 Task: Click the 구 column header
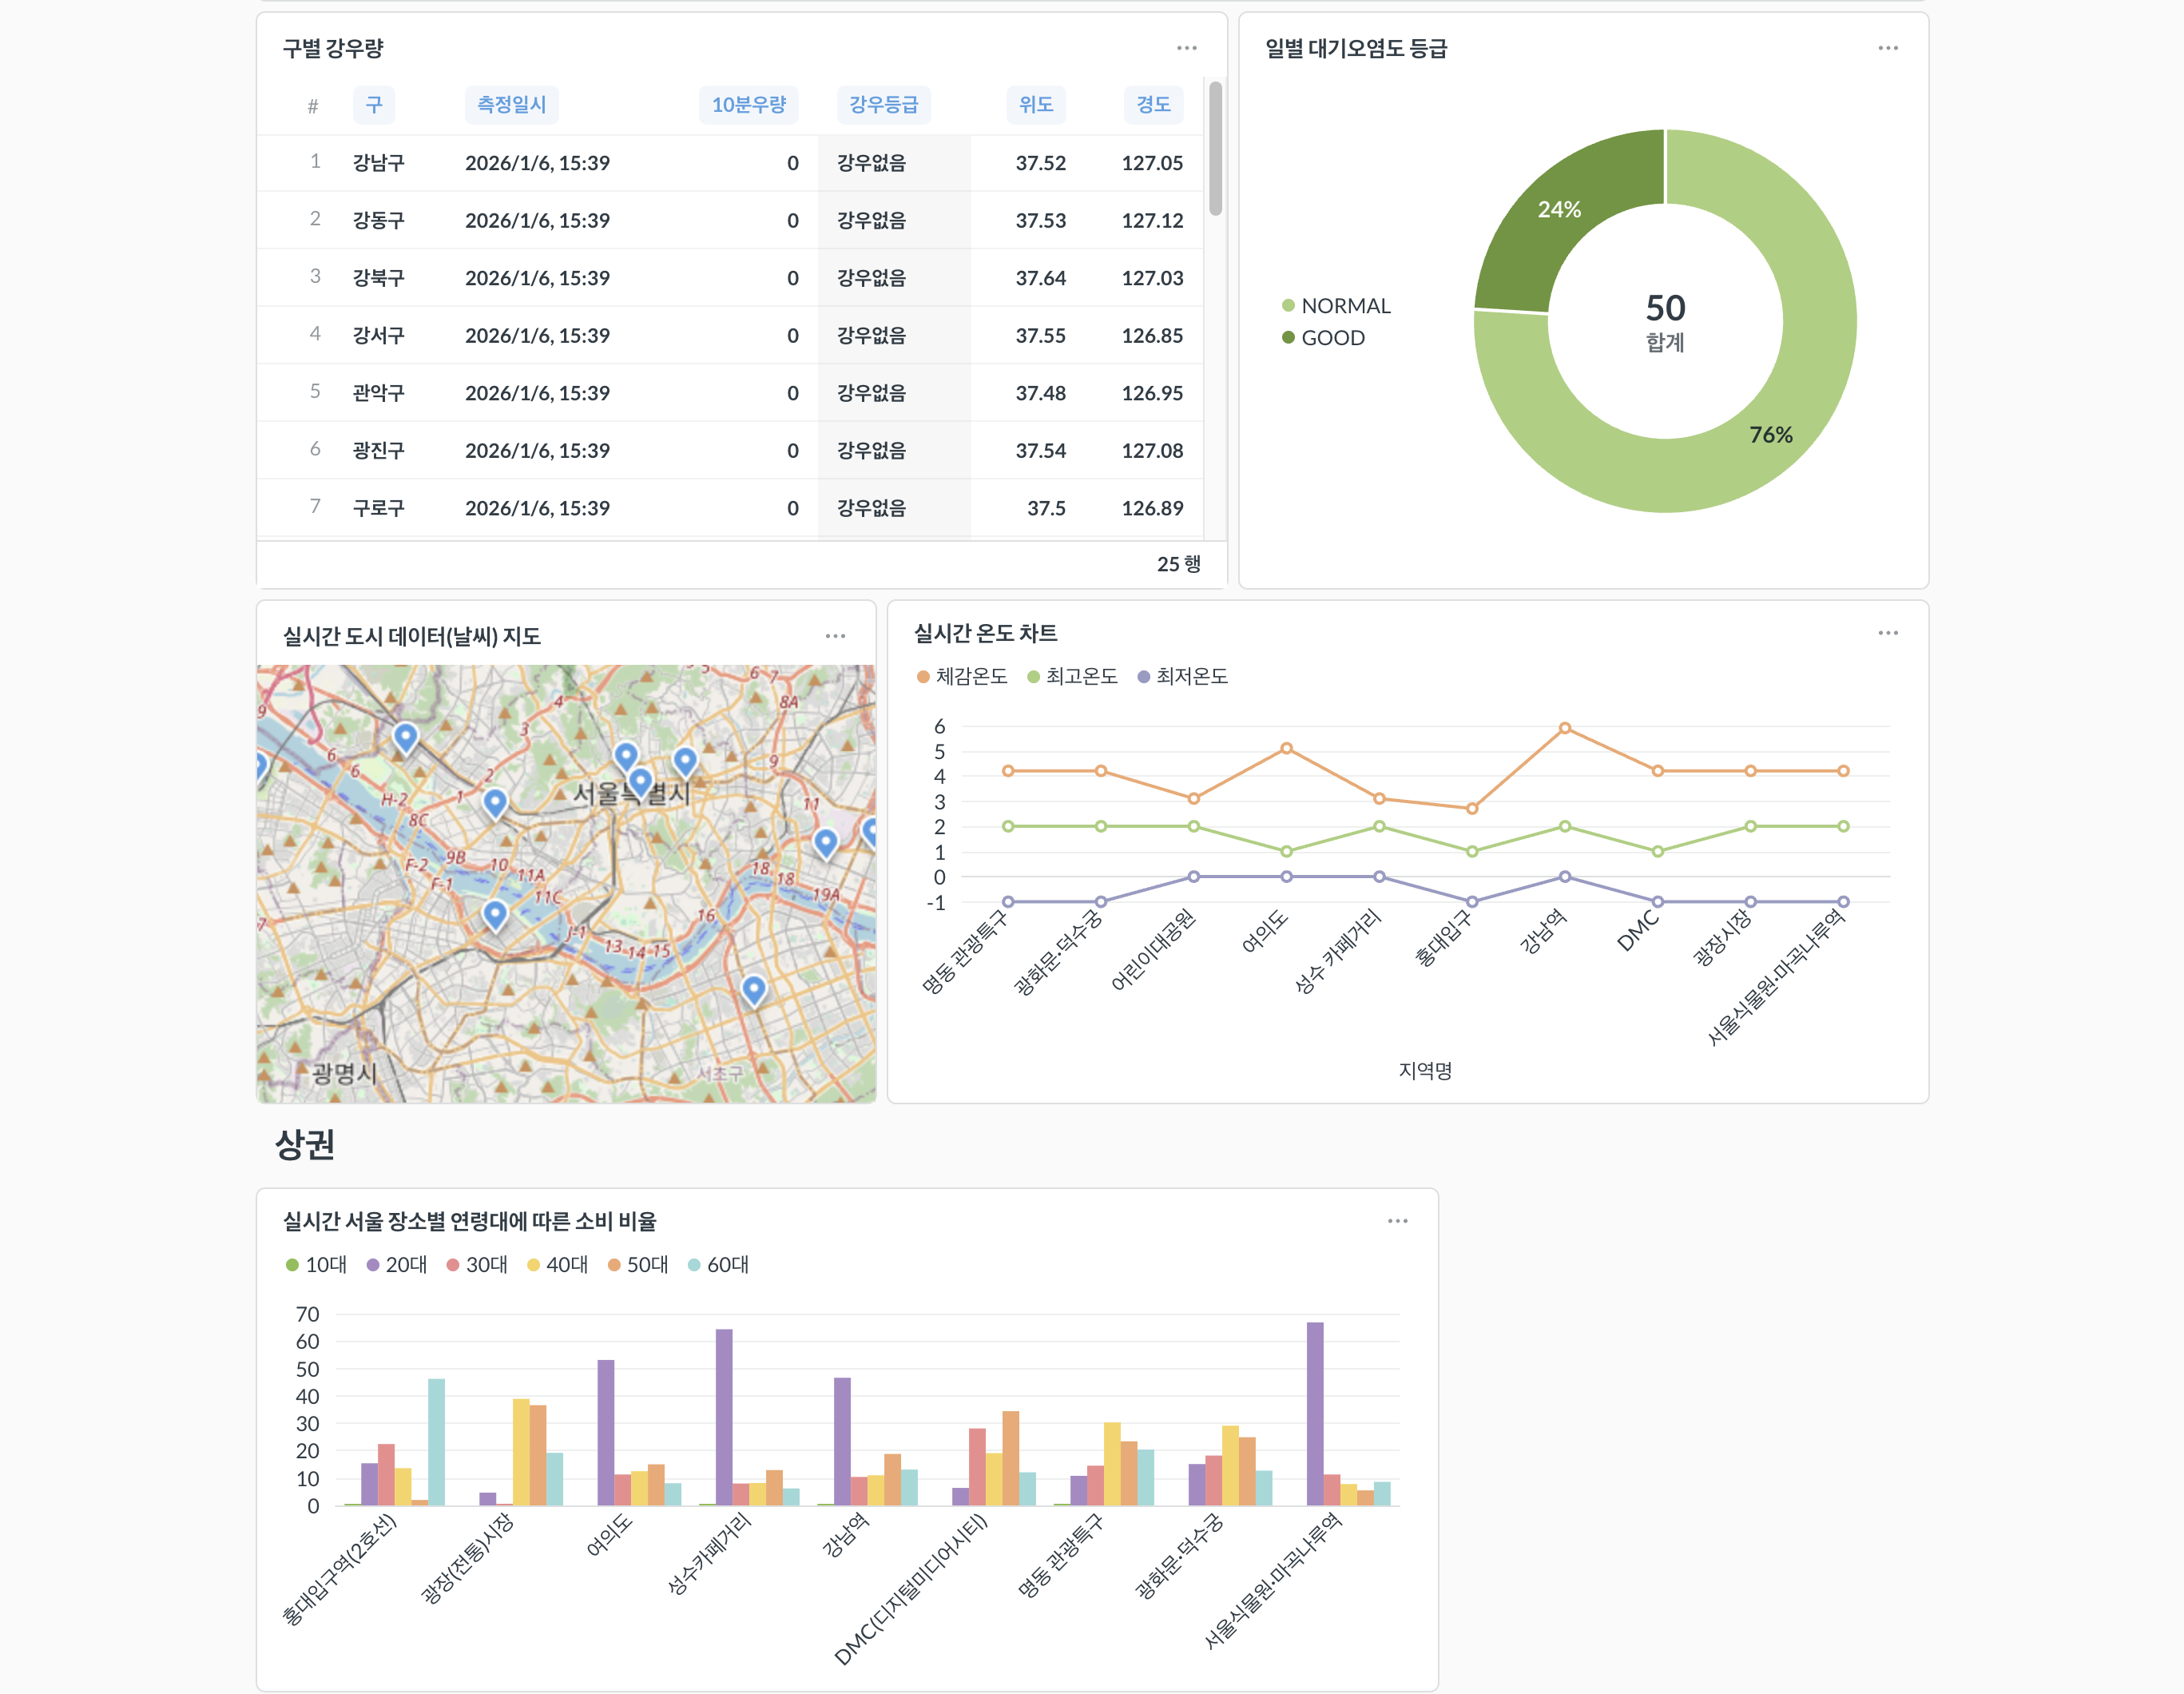pyautogui.click(x=373, y=105)
